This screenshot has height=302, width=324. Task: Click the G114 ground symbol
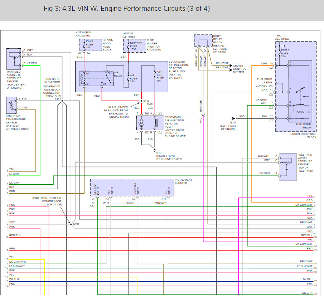tap(233, 118)
